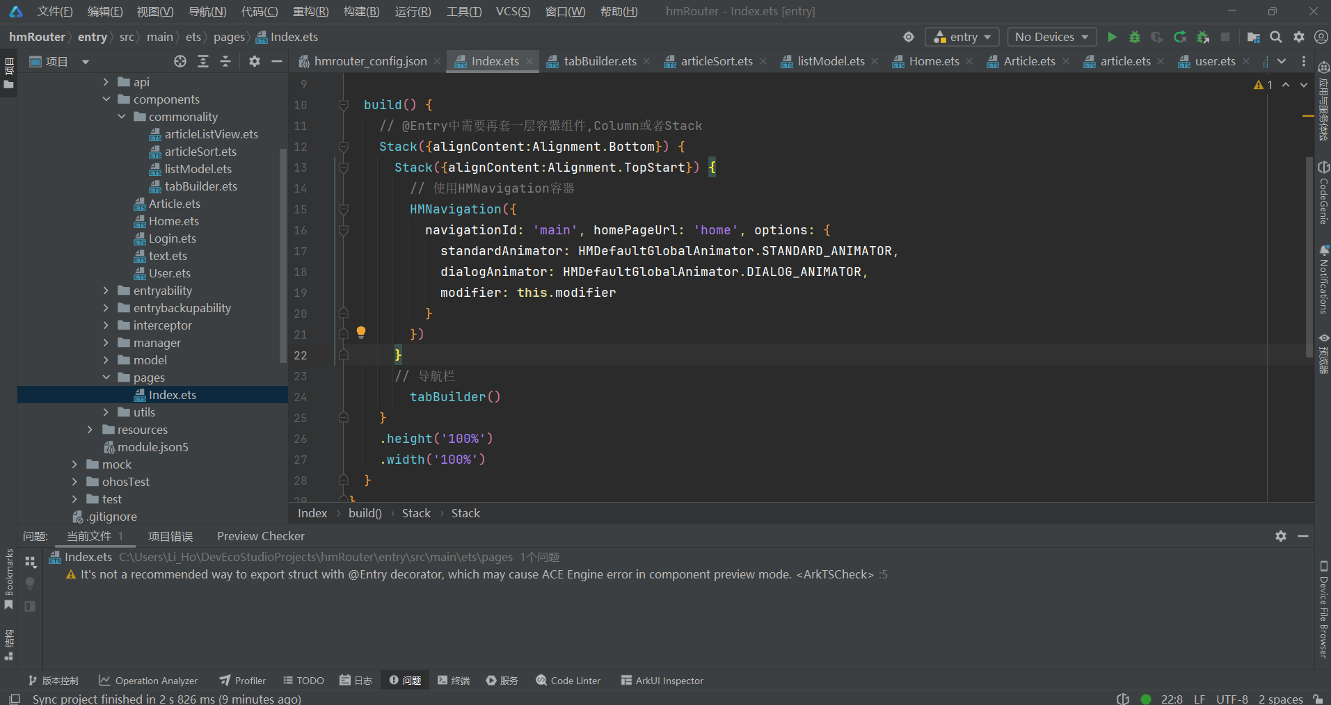The image size is (1331, 705).
Task: Open the No Devices dropdown
Action: coord(1052,37)
